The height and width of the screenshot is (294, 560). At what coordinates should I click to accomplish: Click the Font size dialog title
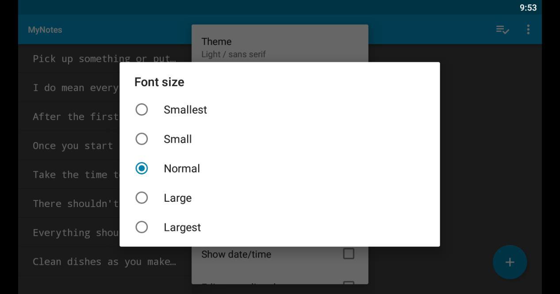point(159,82)
